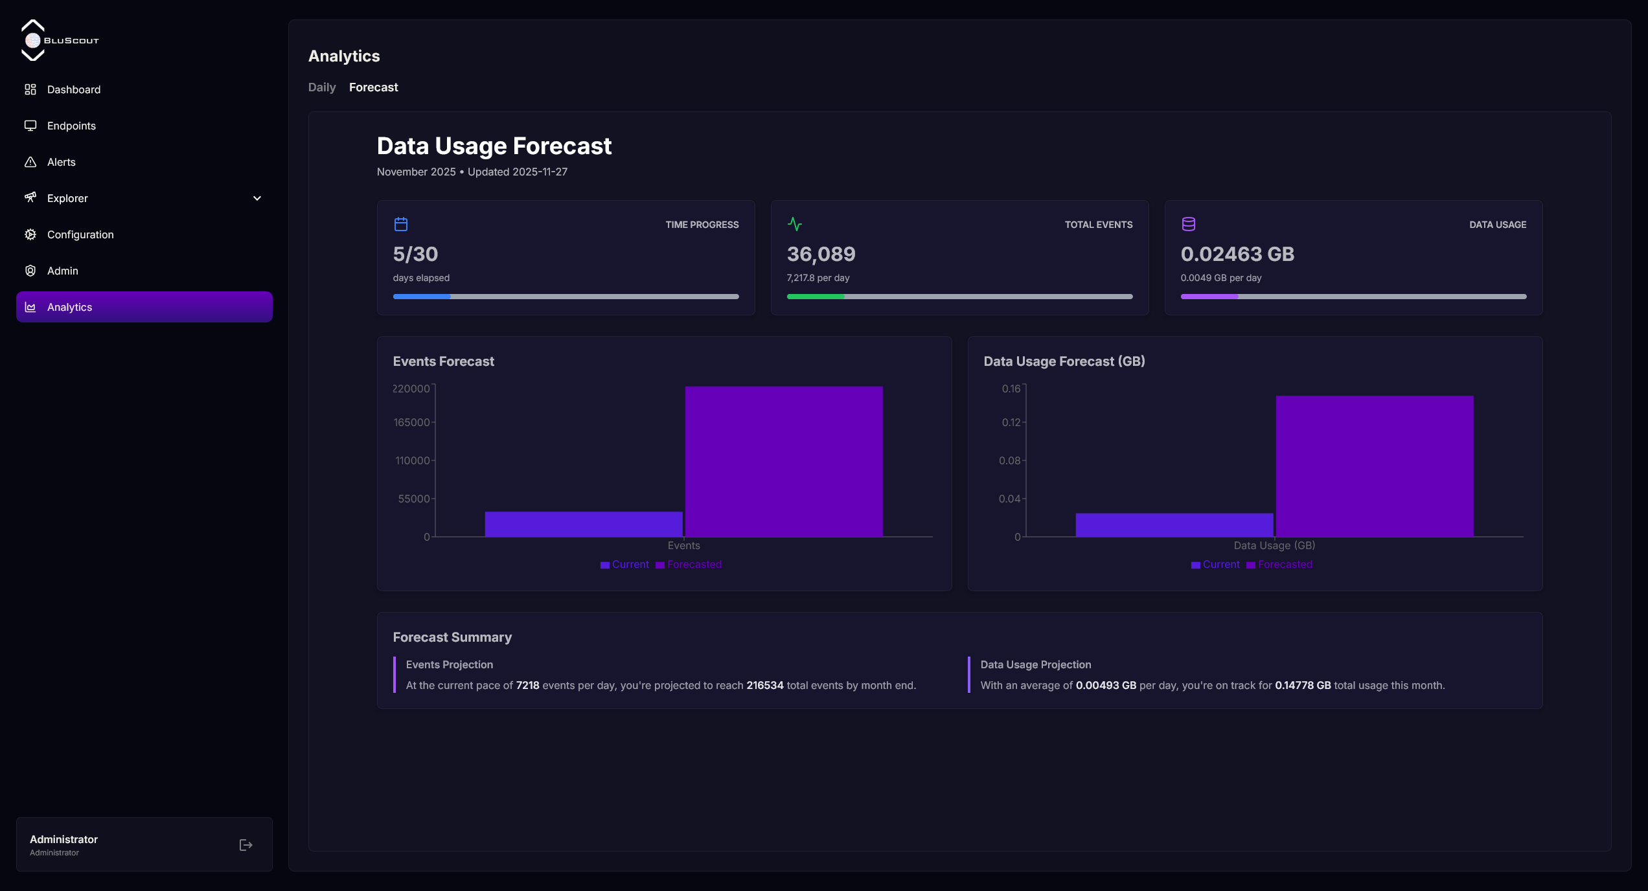Expand the Explorer menu chevron

pos(257,198)
